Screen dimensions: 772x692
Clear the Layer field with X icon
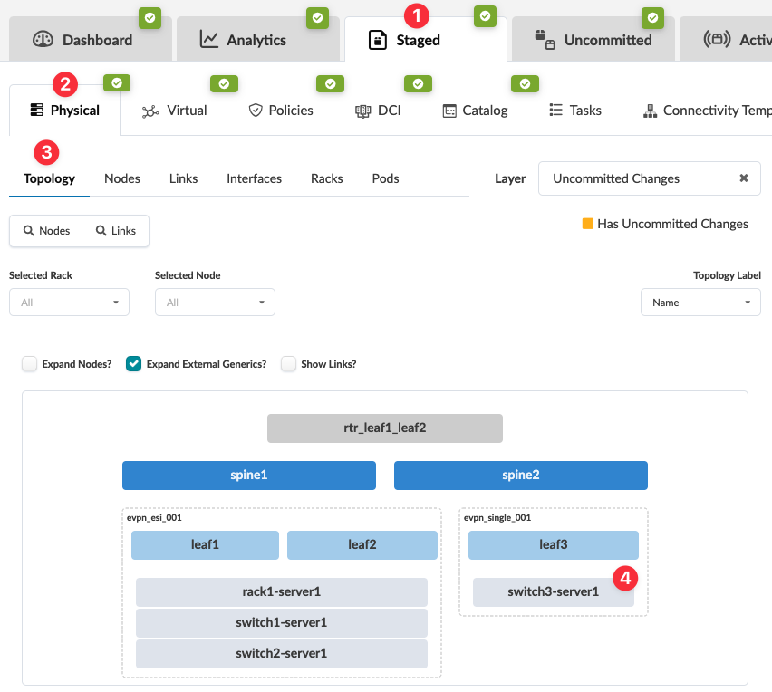743,178
